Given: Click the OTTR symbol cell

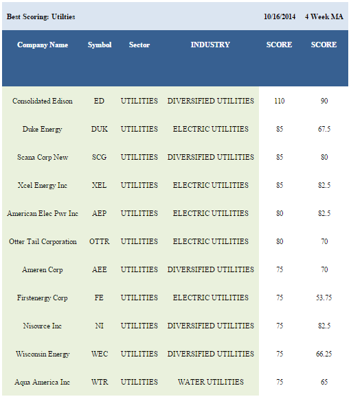Looking at the screenshot, I should (100, 241).
